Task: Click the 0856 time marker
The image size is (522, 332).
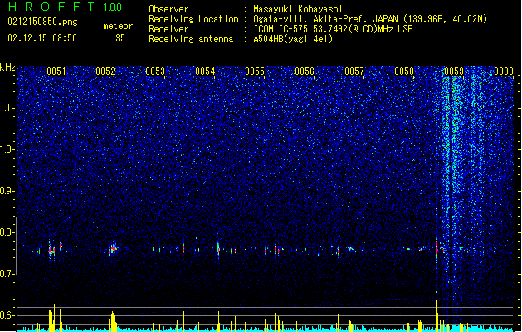Action: [x=305, y=71]
